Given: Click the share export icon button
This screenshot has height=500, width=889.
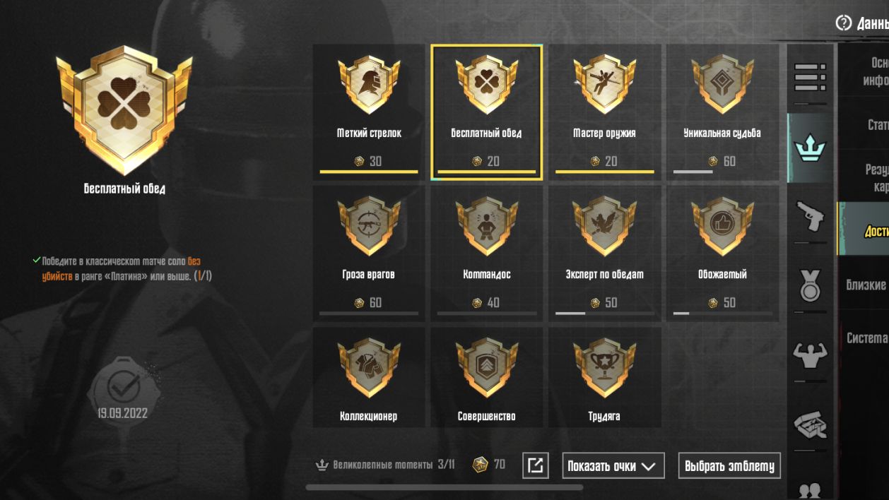Looking at the screenshot, I should click(535, 465).
